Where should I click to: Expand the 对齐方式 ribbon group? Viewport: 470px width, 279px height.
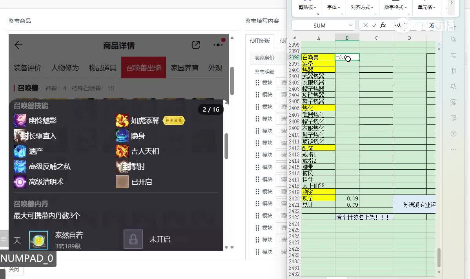362,7
